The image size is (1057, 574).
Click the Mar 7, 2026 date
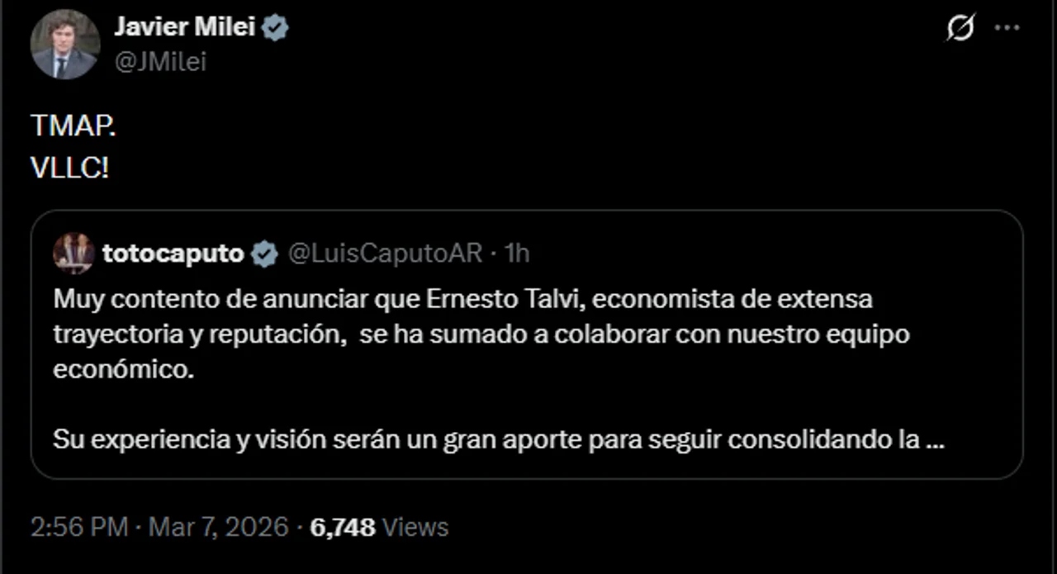[217, 527]
